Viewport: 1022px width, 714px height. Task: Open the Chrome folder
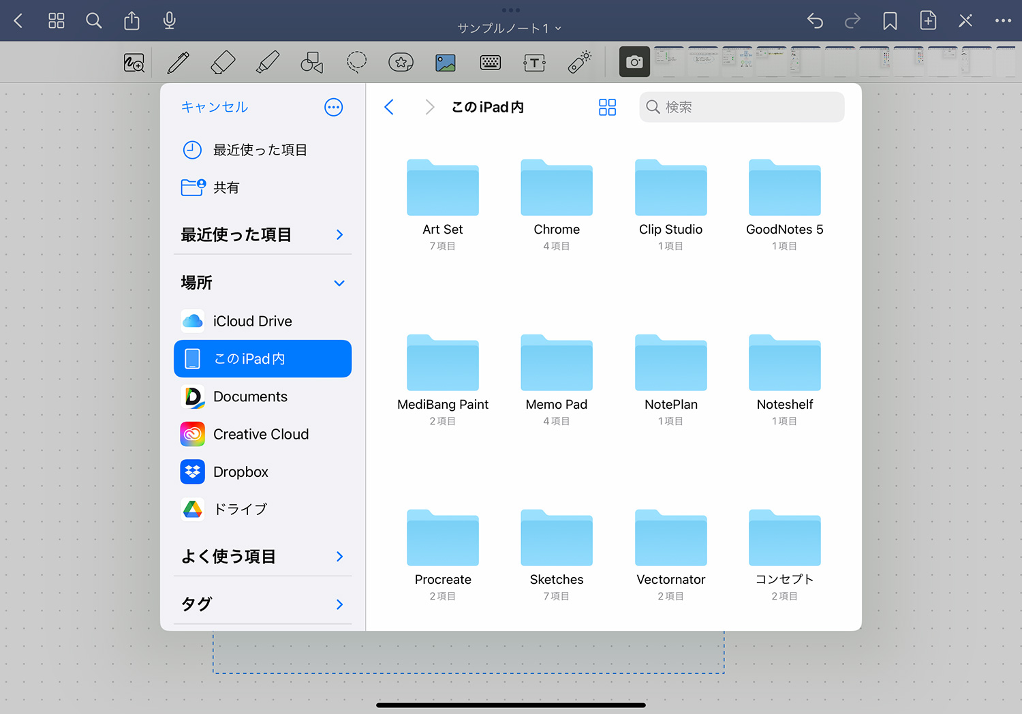[x=557, y=204]
